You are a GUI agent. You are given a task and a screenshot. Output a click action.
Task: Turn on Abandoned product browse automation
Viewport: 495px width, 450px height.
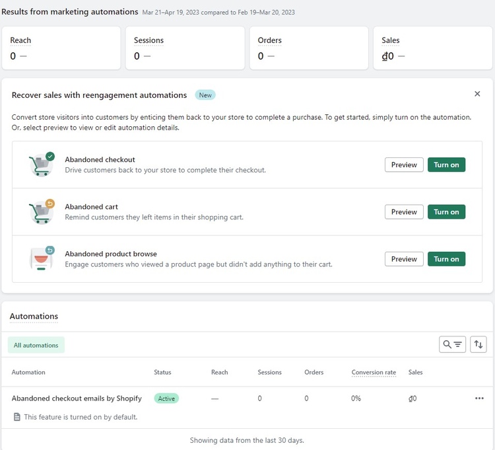(446, 259)
